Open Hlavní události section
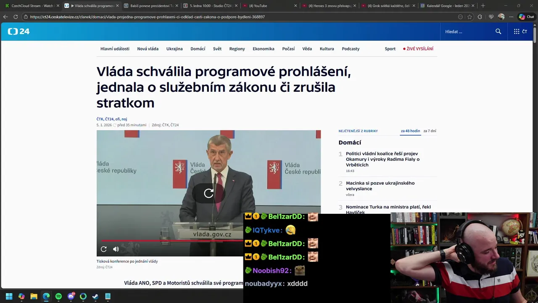Screen dimensions: 538x303 (x=115, y=49)
